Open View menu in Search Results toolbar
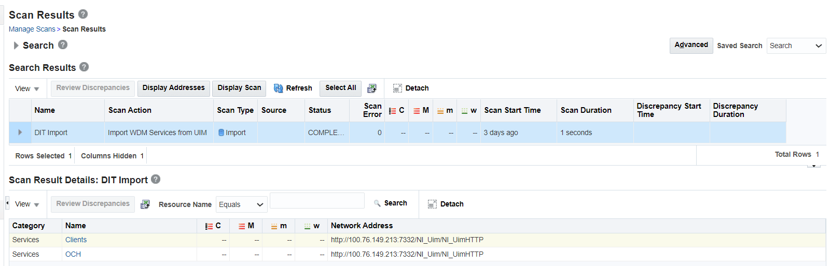This screenshot has width=830, height=266. tap(27, 88)
